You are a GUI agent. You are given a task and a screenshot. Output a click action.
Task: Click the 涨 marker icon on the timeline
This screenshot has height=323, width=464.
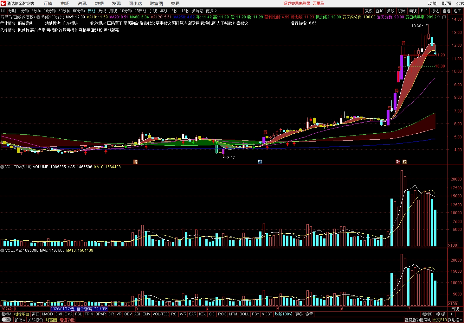click(398, 162)
